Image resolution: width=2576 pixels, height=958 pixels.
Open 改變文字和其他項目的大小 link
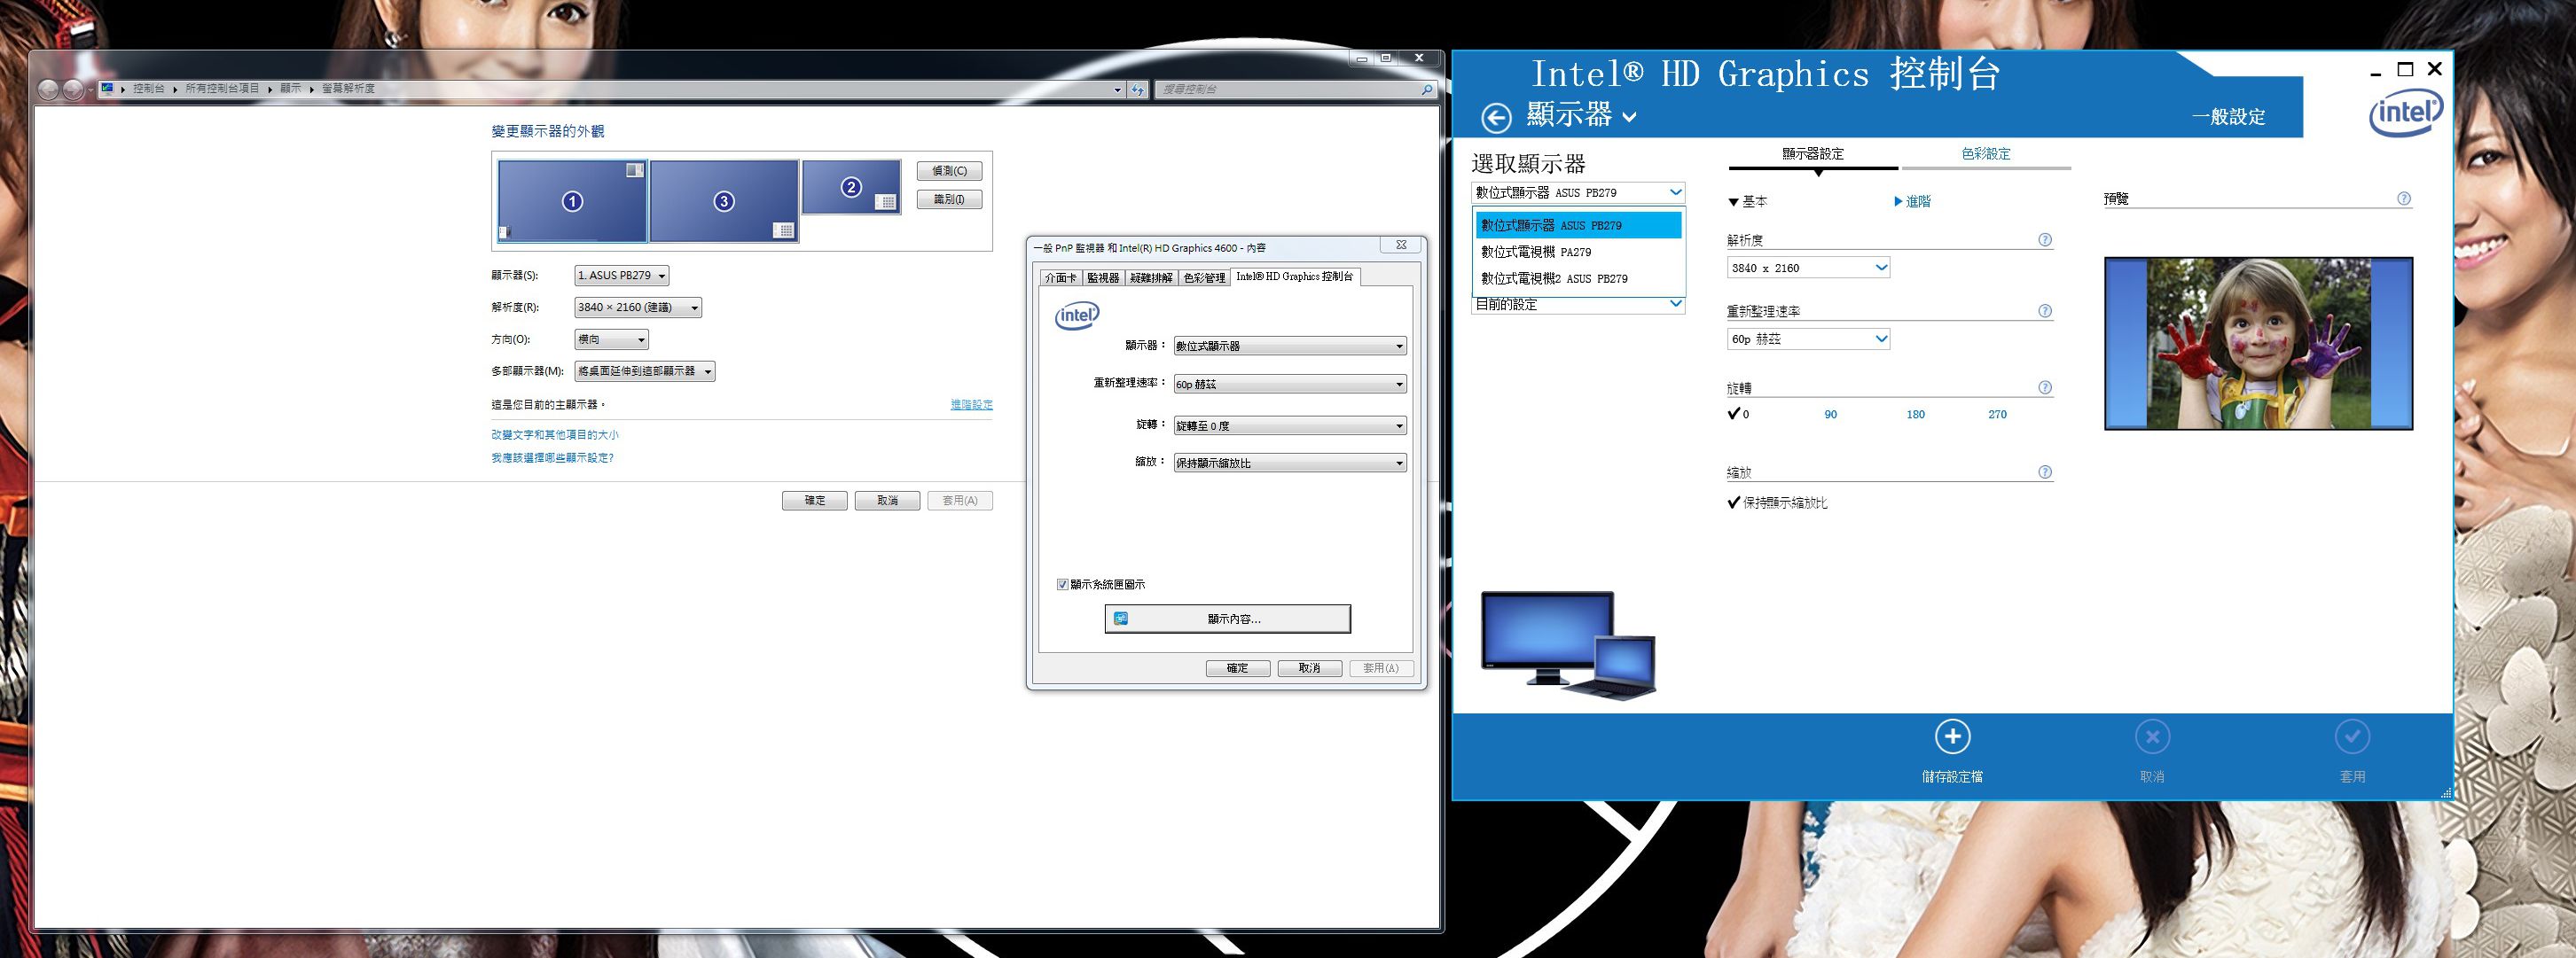coord(554,434)
